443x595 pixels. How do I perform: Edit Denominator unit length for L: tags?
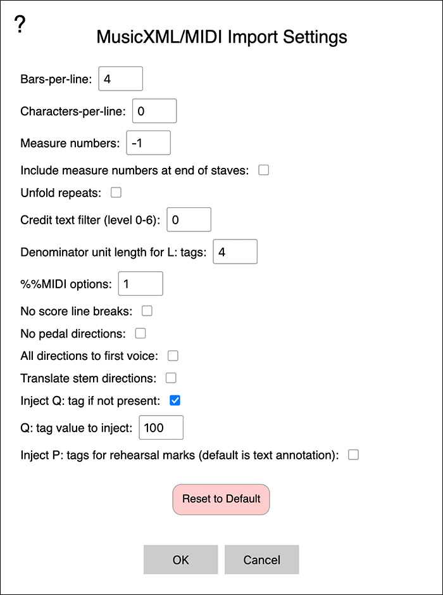[x=235, y=252]
